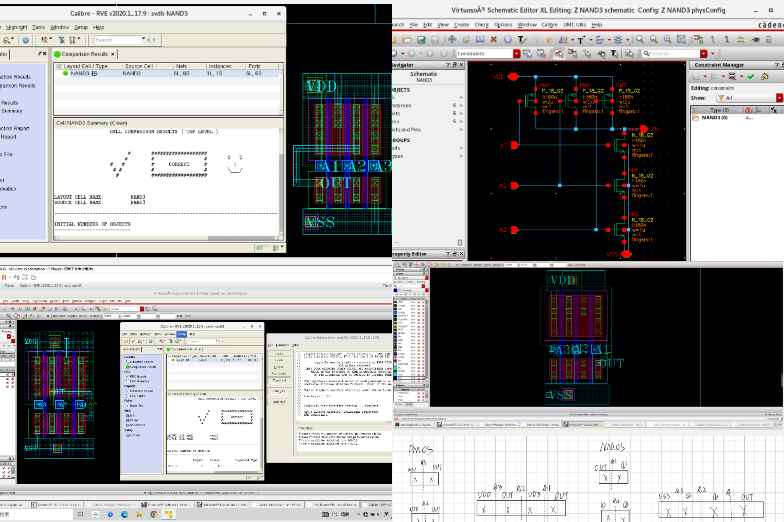This screenshot has height=522, width=784.
Task: Click the create wire name abc icon
Action: (x=741, y=39)
